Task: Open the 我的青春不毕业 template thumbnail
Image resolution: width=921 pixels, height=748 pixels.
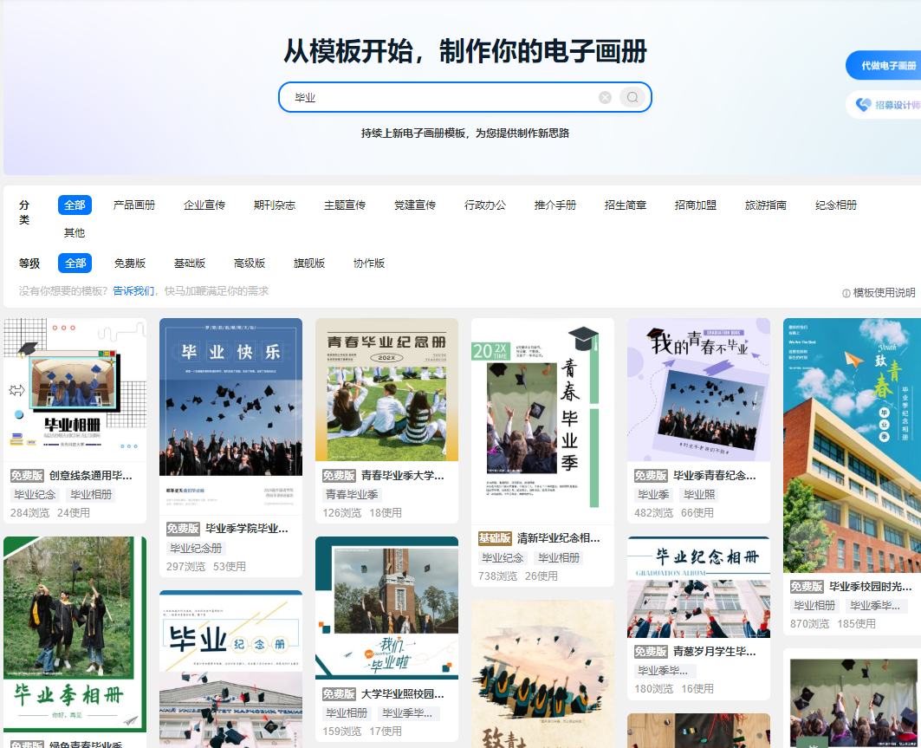Action: coord(698,389)
